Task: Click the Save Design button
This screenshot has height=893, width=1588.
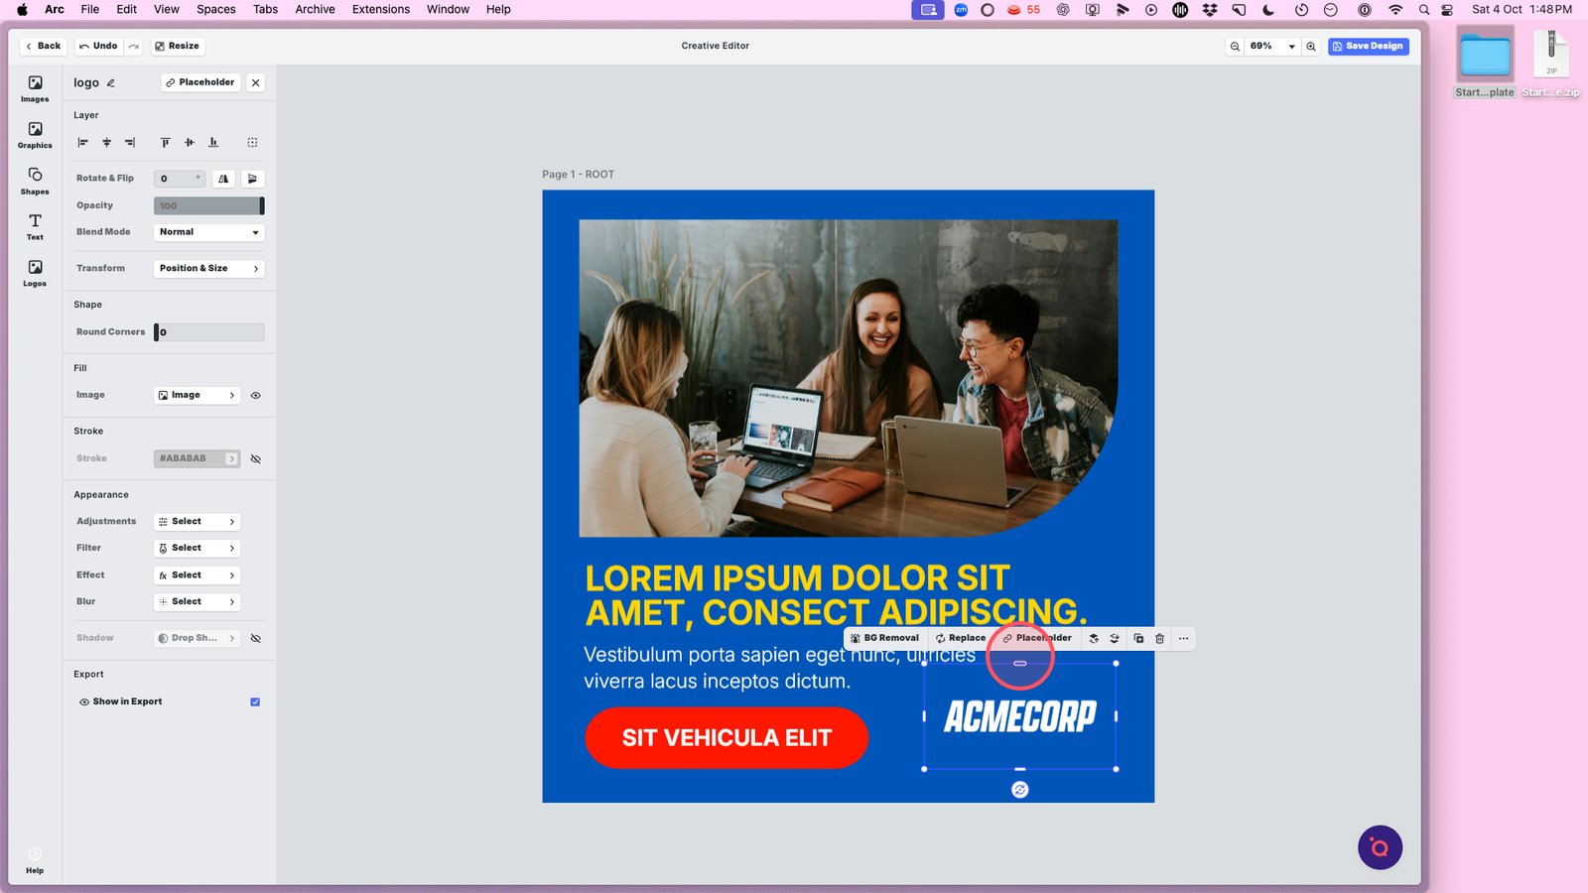Action: click(x=1369, y=47)
